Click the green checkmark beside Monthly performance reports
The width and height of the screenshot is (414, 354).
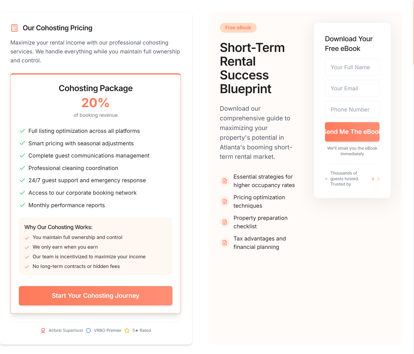[x=22, y=205]
